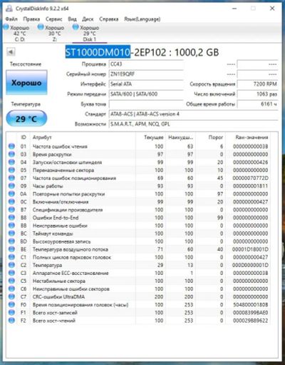
Task: Click status orb for attribute 0A row
Action: pos(11,194)
